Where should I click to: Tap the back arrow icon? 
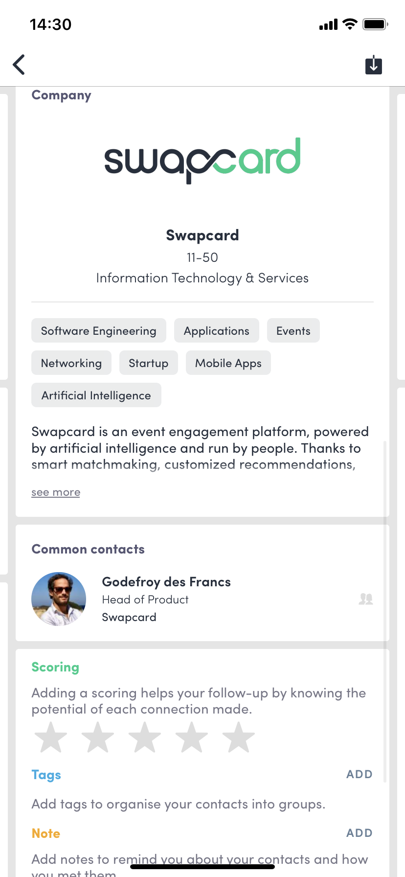pyautogui.click(x=19, y=65)
